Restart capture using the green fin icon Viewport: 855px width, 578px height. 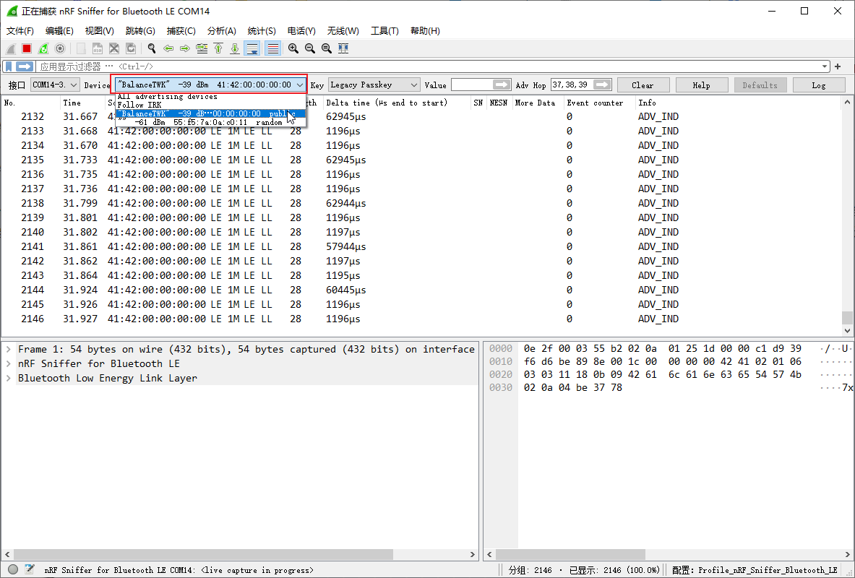click(43, 48)
